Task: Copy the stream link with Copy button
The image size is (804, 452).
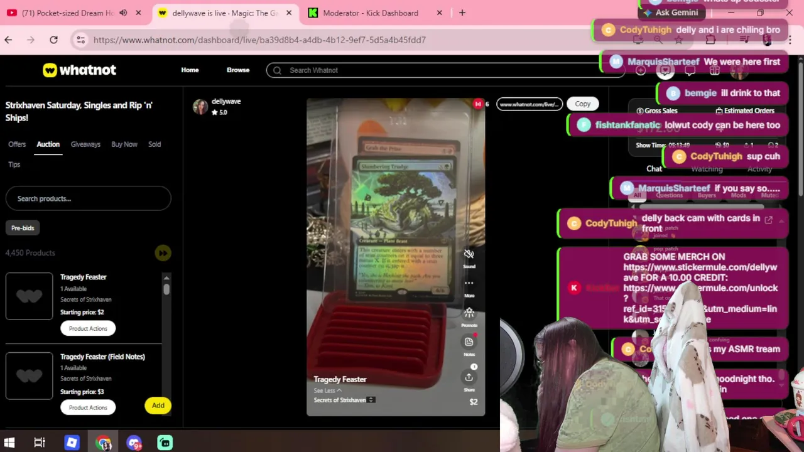Action: coord(582,104)
